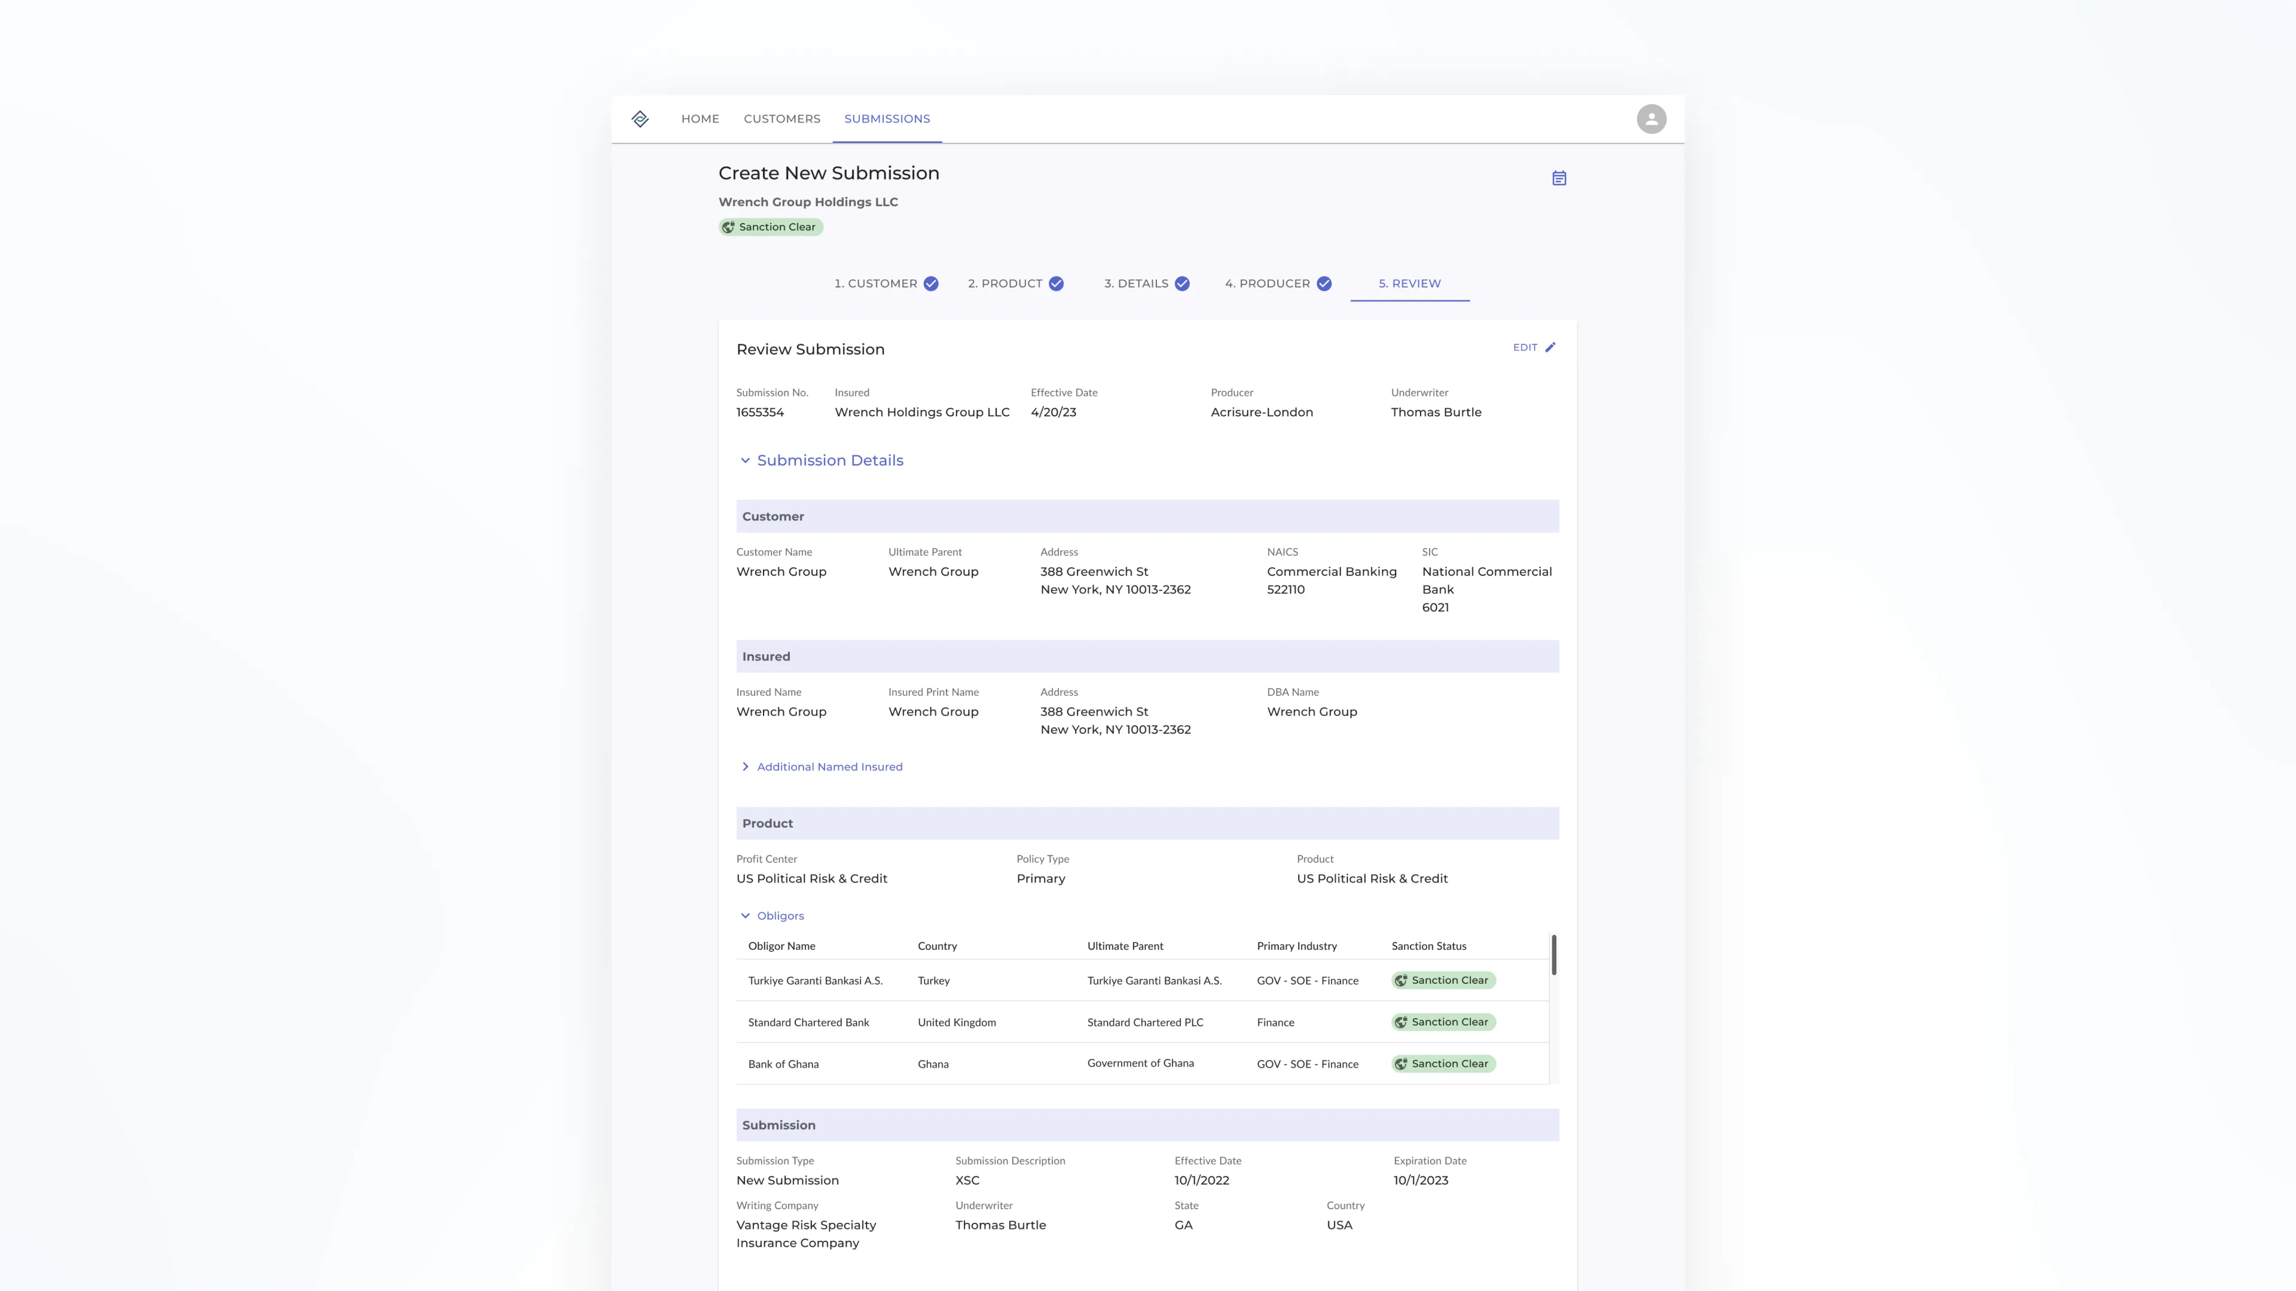Viewport: 2296px width, 1291px height.
Task: Click the sanction icon for Bank of Ghana
Action: tap(1401, 1063)
